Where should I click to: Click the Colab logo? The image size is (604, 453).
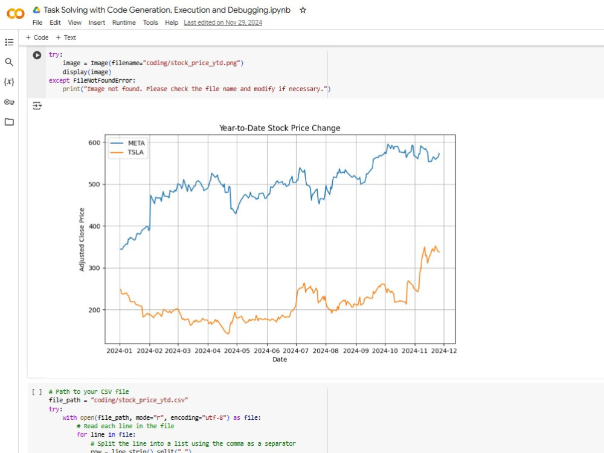point(16,14)
